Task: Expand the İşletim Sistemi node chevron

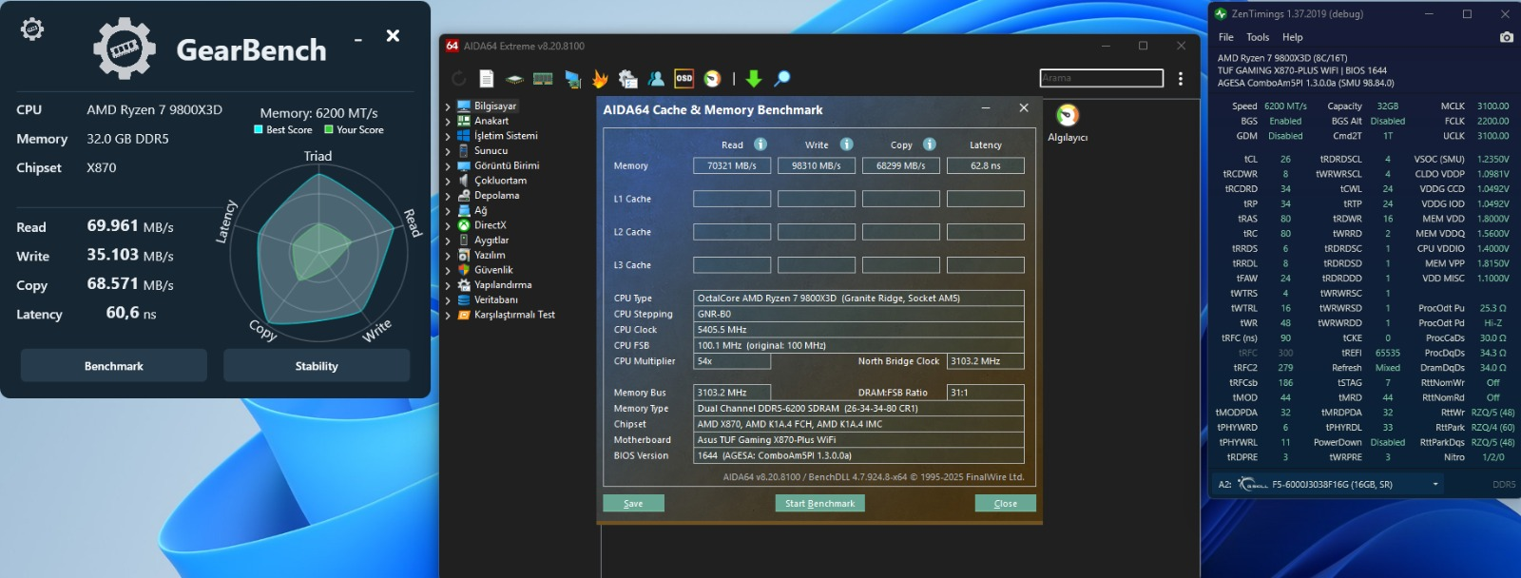Action: [448, 136]
